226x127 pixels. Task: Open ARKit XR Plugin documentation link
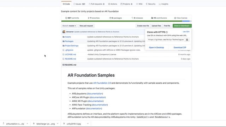point(96,101)
